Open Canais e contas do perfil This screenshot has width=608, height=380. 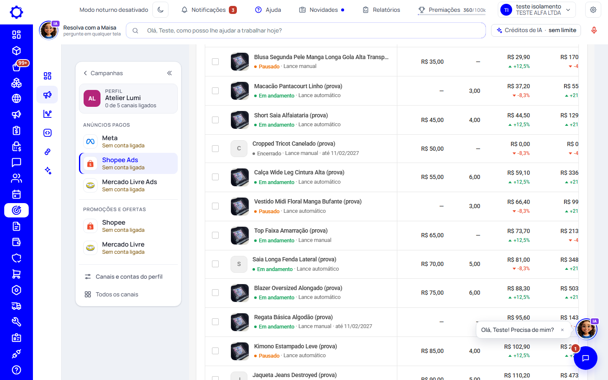(128, 277)
